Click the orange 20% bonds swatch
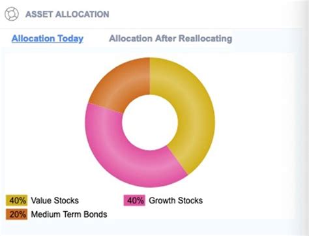The image size is (309, 236). pos(17,214)
